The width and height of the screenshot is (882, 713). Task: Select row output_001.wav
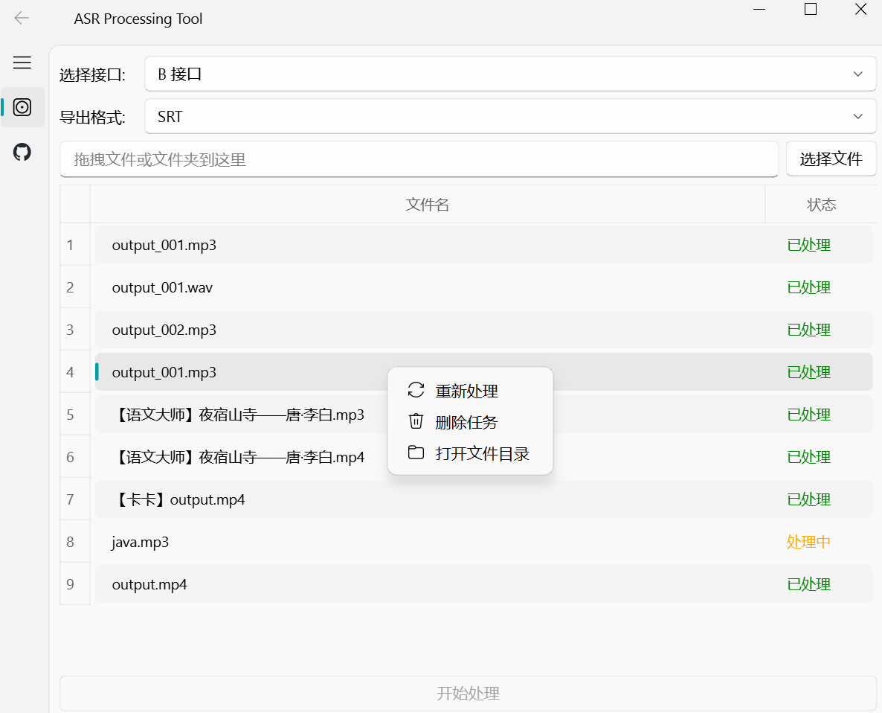pos(483,287)
